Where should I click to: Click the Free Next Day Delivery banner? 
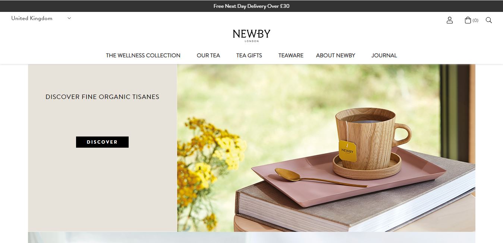(x=251, y=6)
